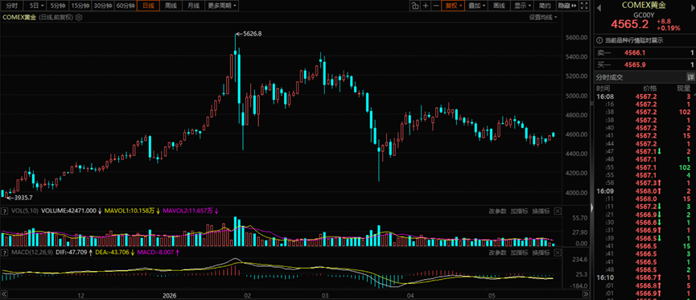Click 改参数 in the VOL panel
Image resolution: width=696 pixels, height=300 pixels.
pyautogui.click(x=497, y=211)
